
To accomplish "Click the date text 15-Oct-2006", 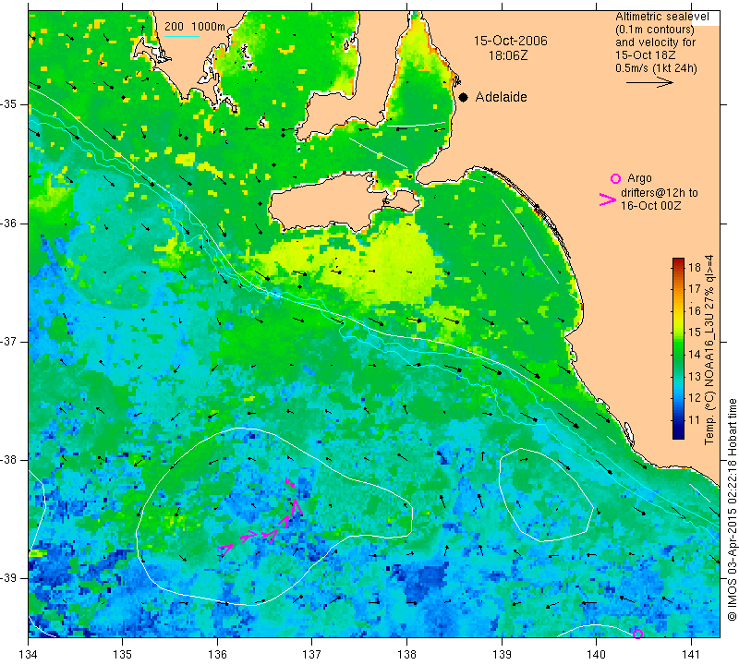I will [511, 41].
